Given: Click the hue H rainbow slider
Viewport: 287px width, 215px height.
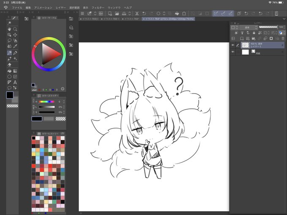Looking at the screenshot, I should click(x=47, y=102).
